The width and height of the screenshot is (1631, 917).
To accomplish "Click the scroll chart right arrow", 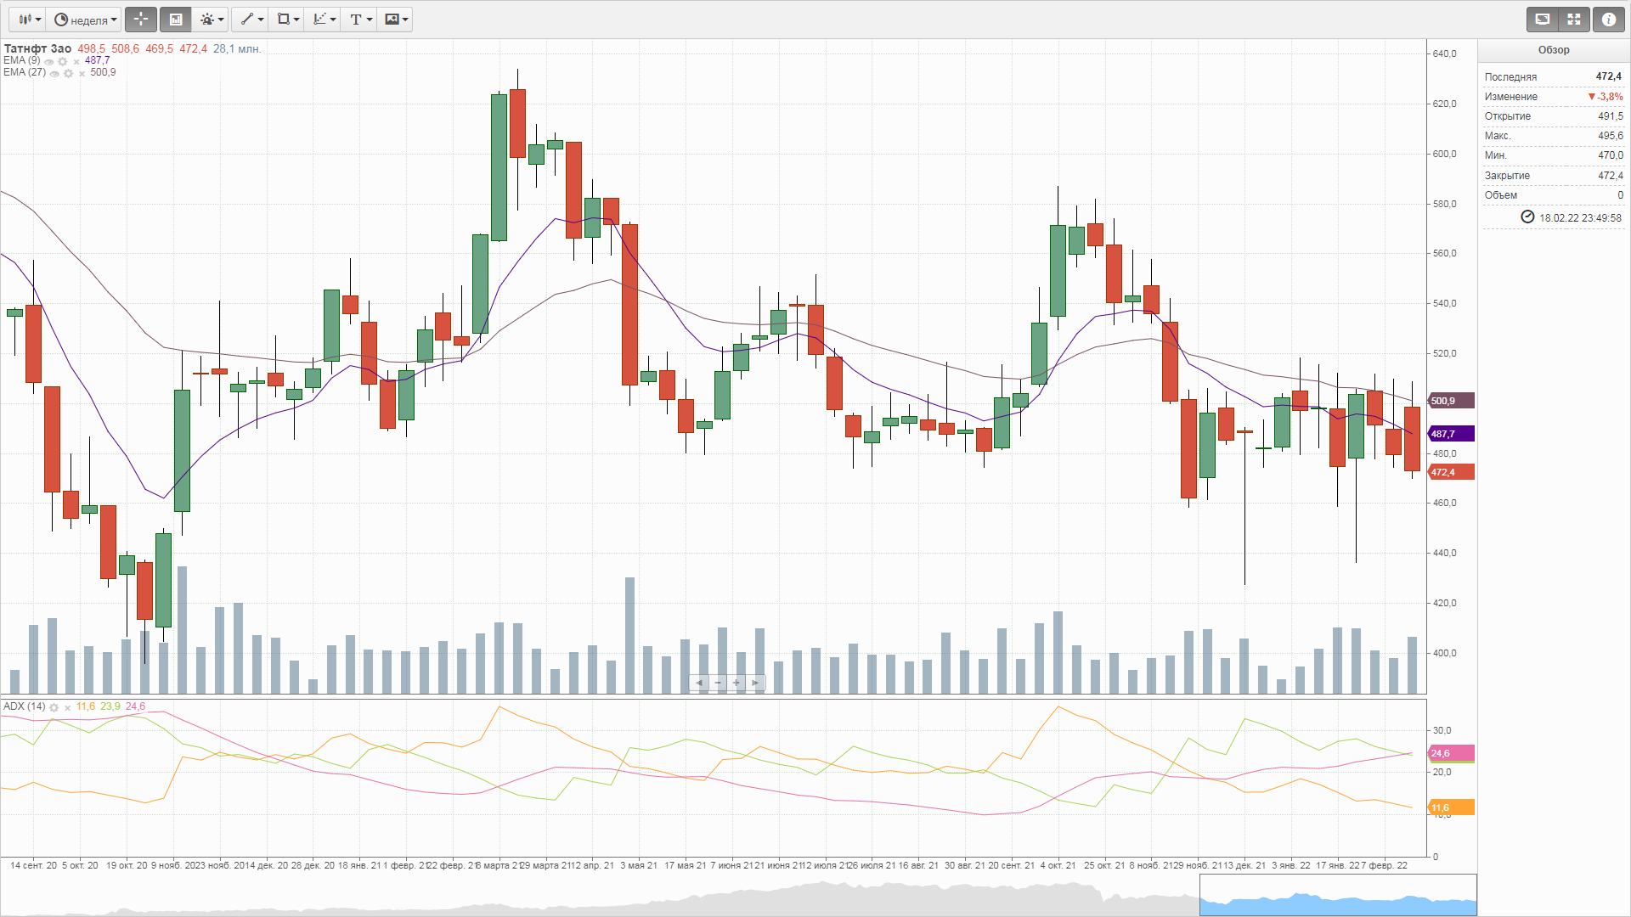I will pos(755,683).
